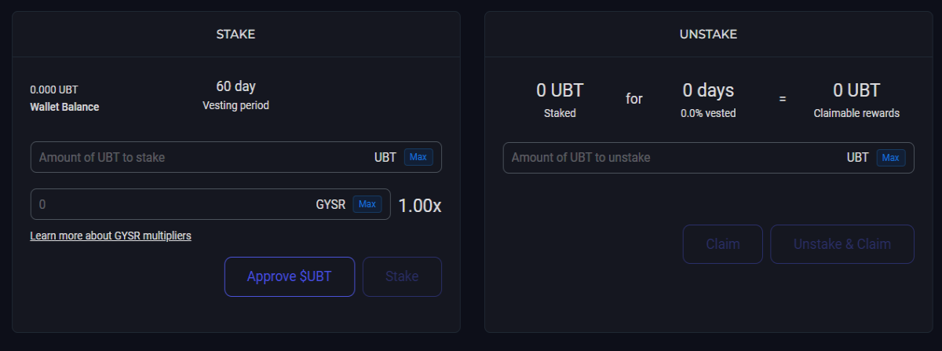Focus the GYSR amount input field

tap(210, 204)
